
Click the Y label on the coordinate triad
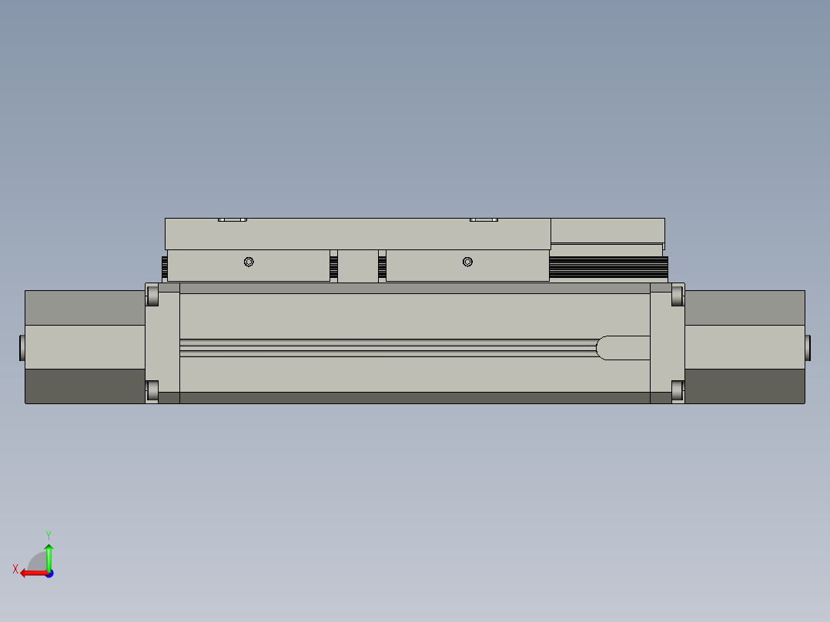(x=49, y=535)
